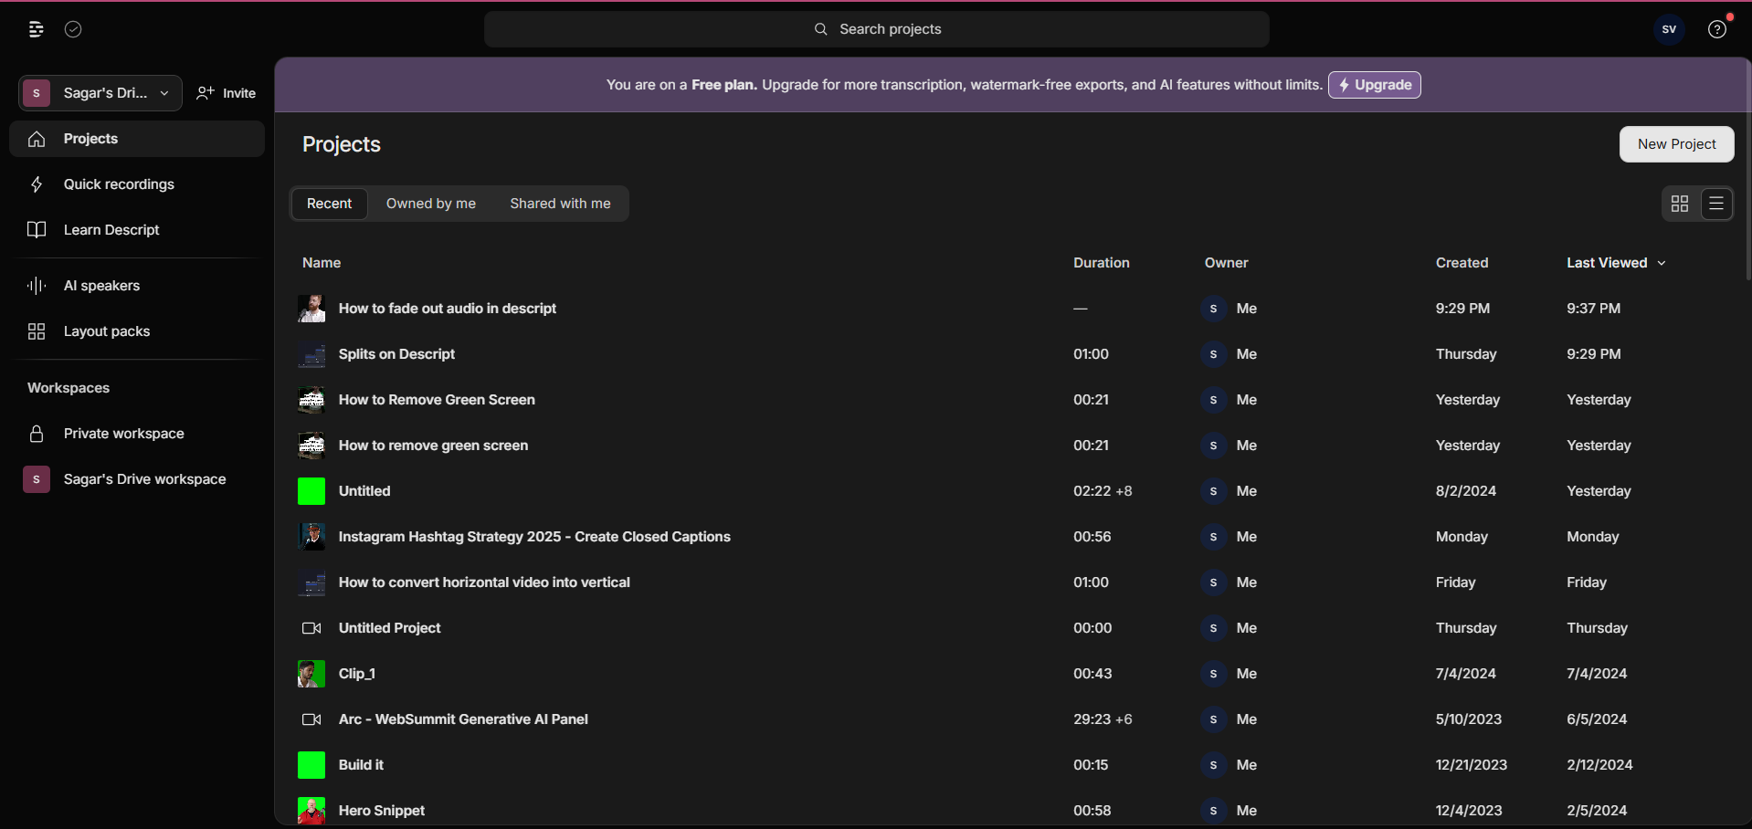Click the New Project button

coord(1676,144)
